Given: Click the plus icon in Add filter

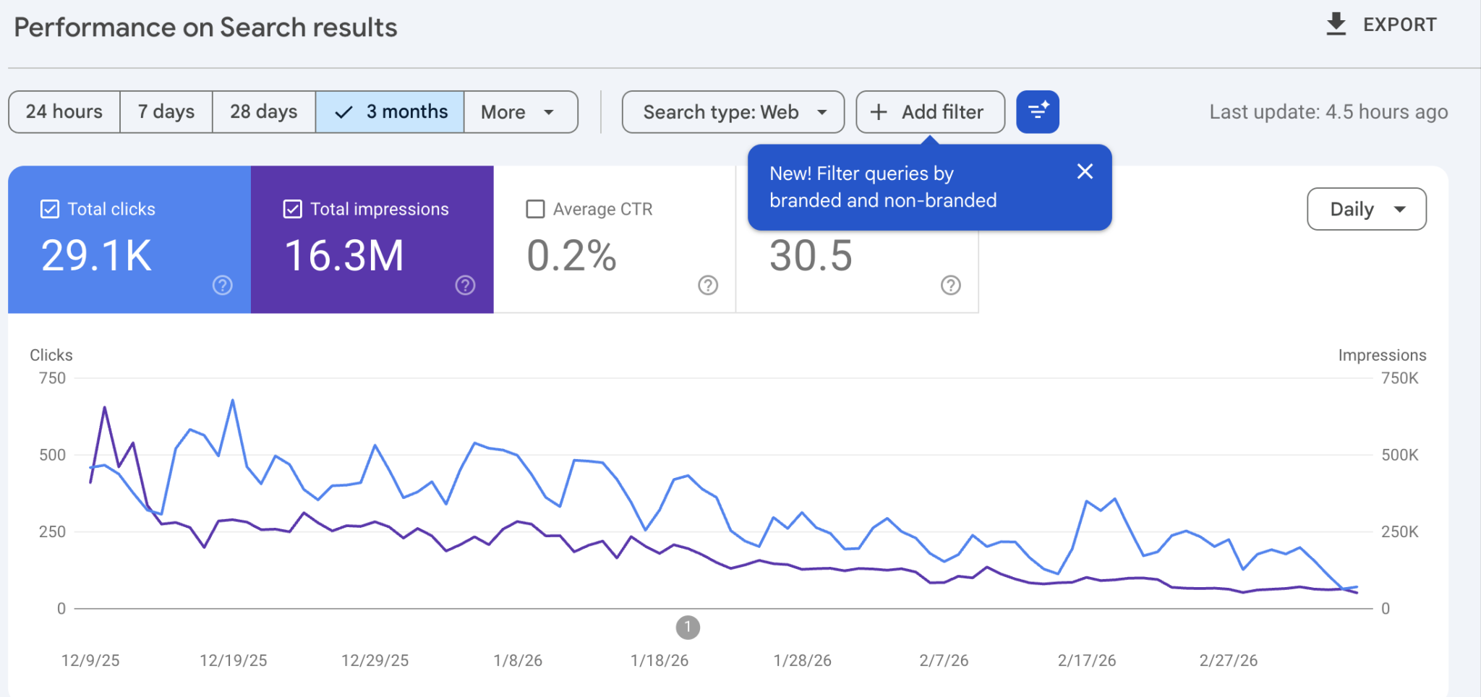Looking at the screenshot, I should (878, 112).
